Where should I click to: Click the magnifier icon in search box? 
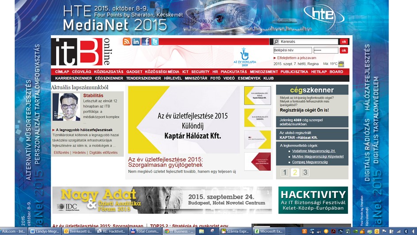(277, 42)
